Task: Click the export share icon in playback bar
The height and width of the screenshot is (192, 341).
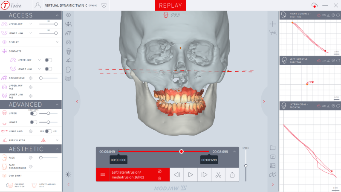Action: [x=232, y=175]
